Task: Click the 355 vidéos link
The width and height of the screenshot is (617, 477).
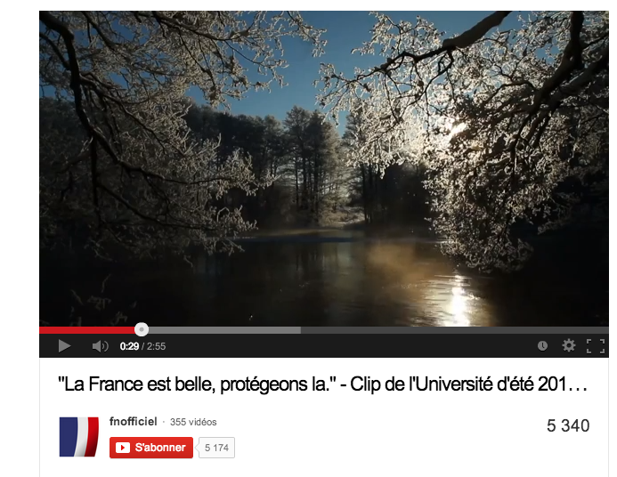Action: click(x=193, y=422)
